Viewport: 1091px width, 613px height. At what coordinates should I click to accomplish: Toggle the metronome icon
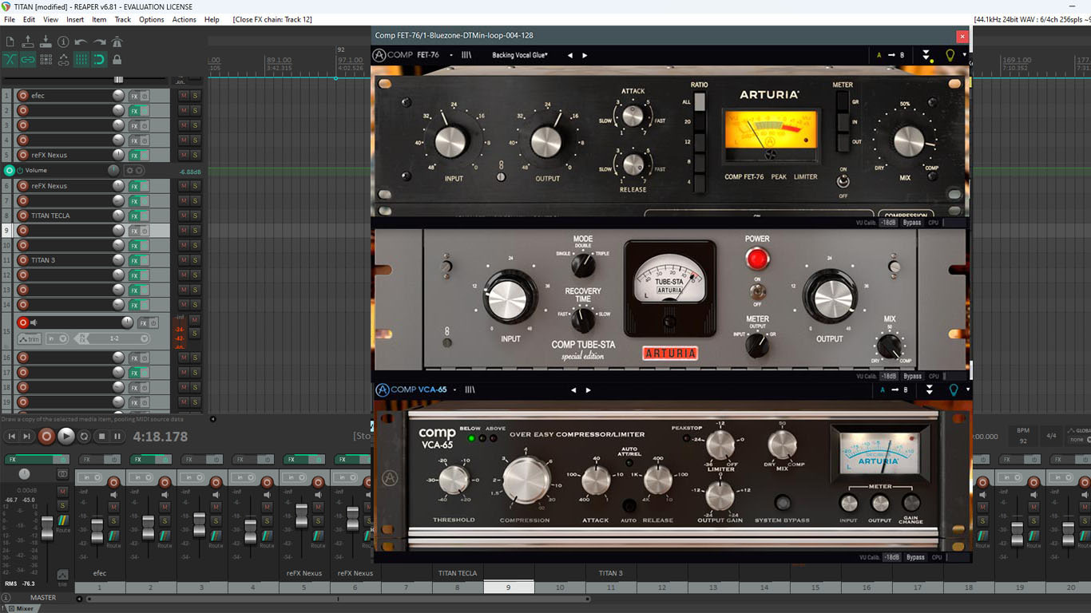pyautogui.click(x=117, y=42)
